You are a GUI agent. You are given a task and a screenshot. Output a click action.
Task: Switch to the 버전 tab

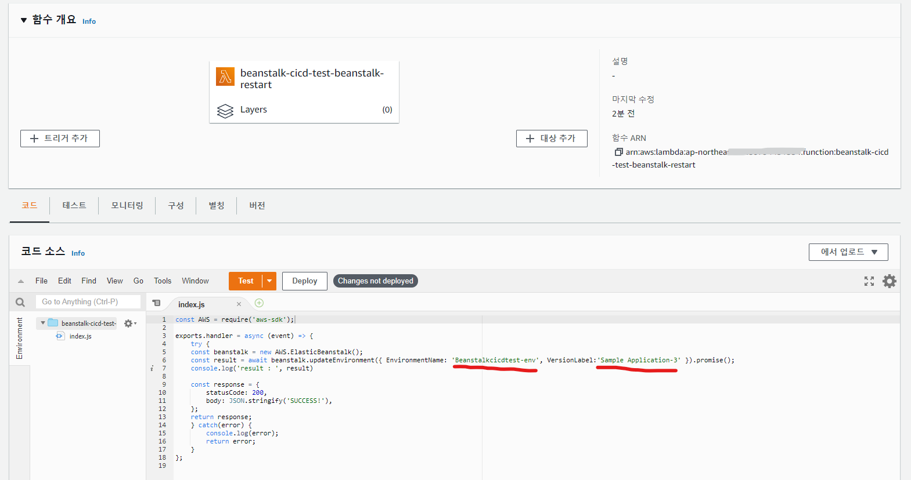point(257,206)
